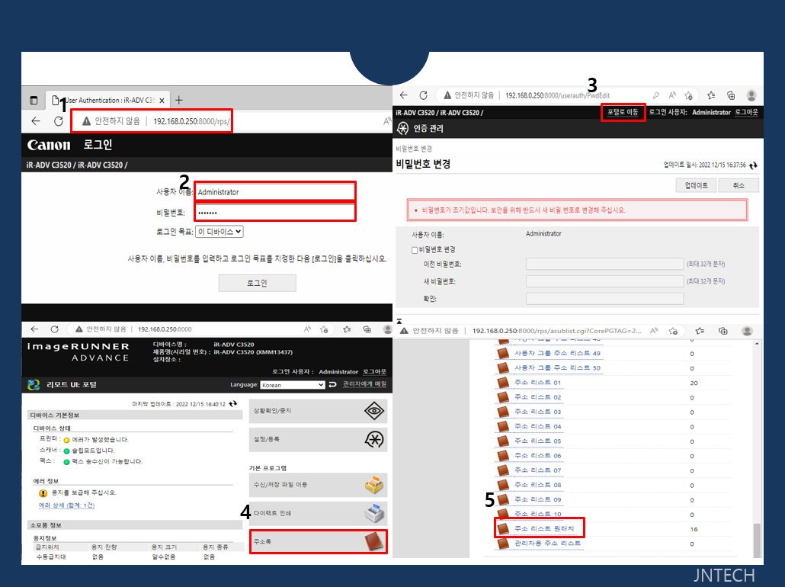
Task: Click address bar of the asublist.cgi window
Action: (x=556, y=331)
